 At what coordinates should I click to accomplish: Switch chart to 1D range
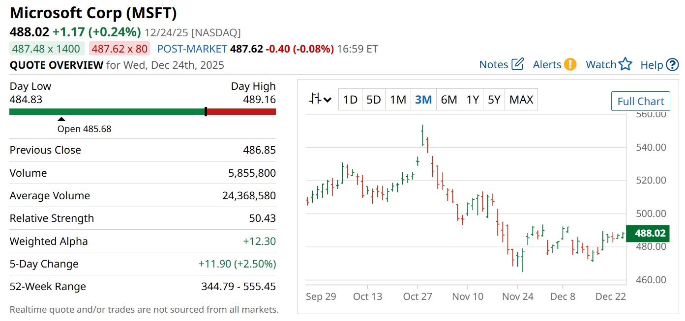click(x=350, y=100)
